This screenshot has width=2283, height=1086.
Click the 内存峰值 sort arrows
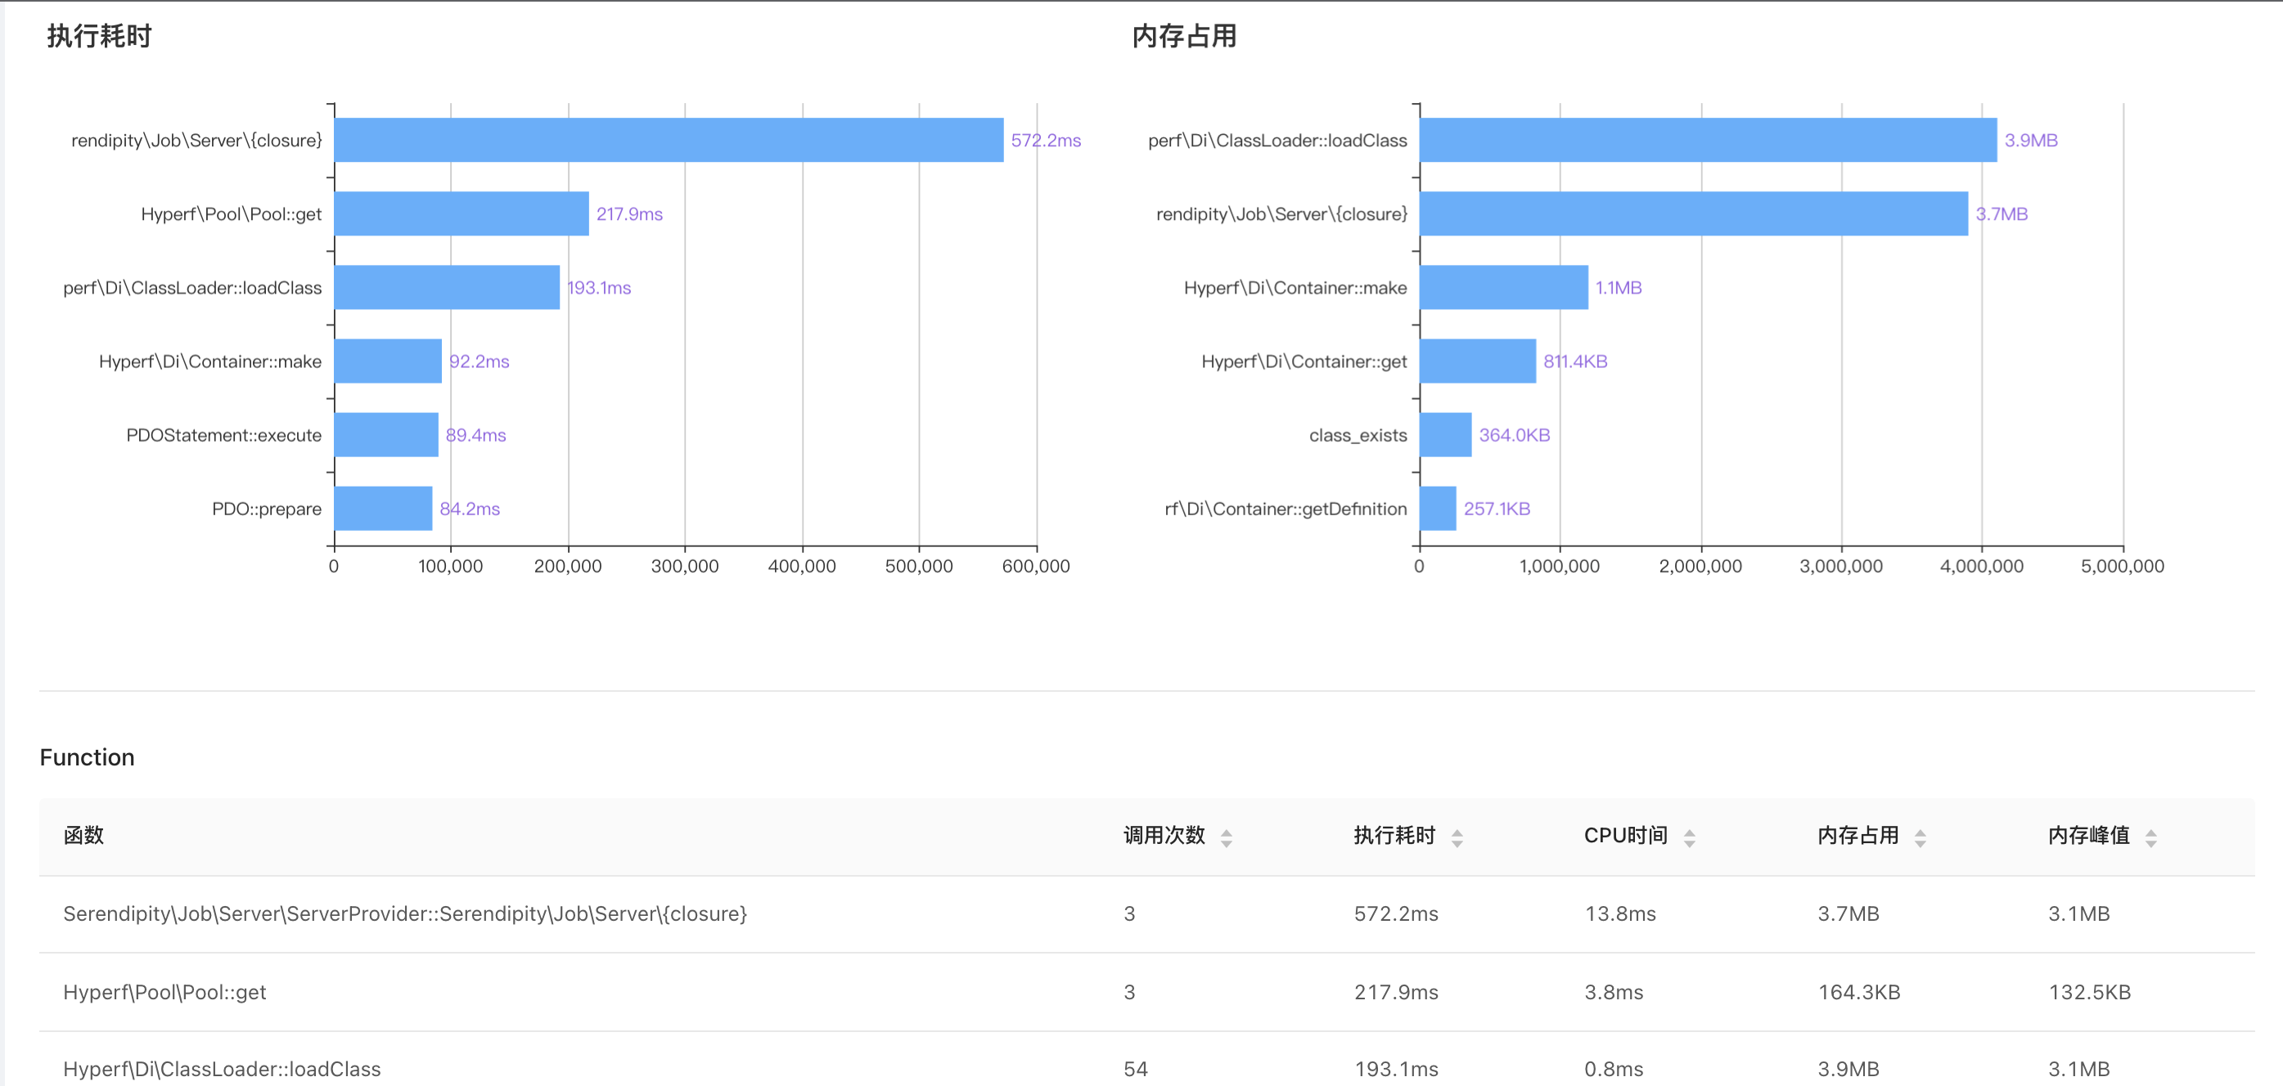2150,837
